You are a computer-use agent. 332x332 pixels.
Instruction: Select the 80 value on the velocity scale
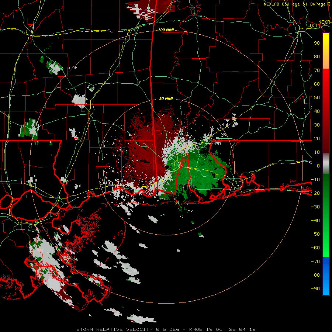317,56
